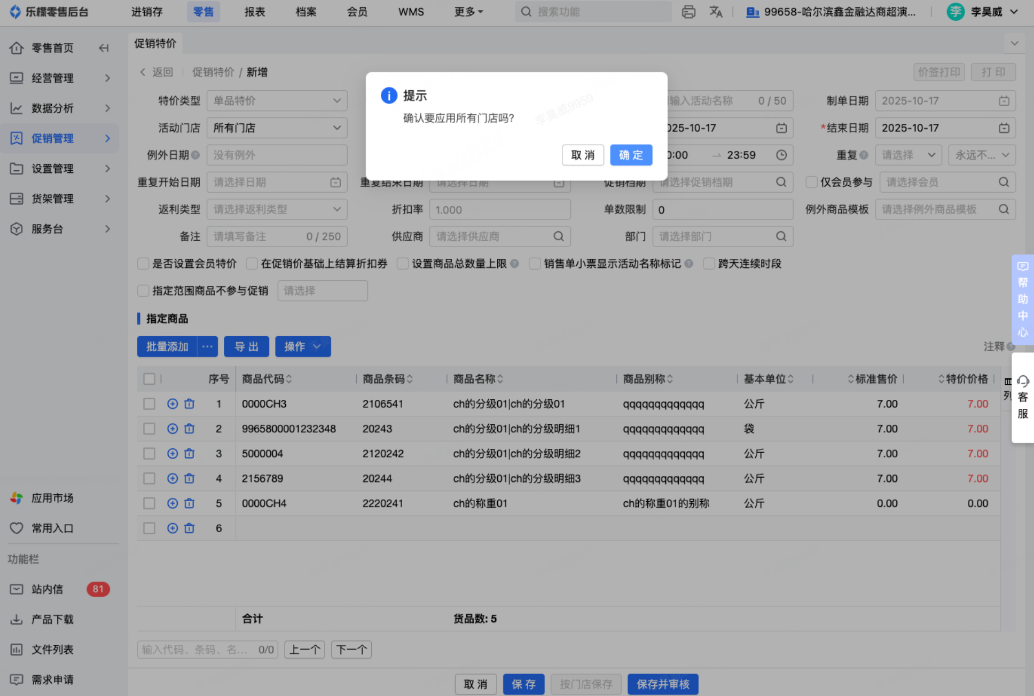The image size is (1034, 696).
Task: Click the language translate icon
Action: click(x=716, y=12)
